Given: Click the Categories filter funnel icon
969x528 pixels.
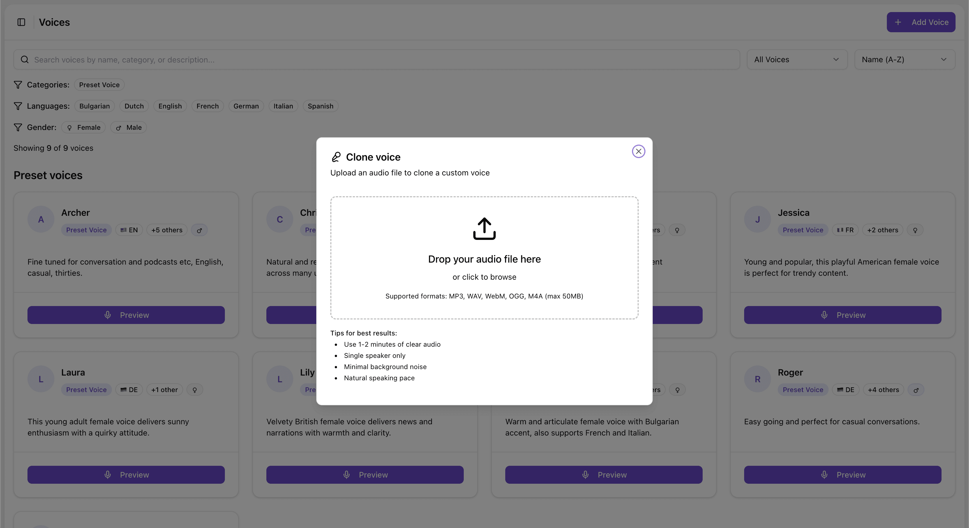Looking at the screenshot, I should [x=18, y=85].
